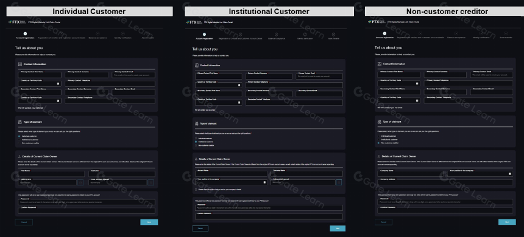Click the FTX logo in the Individual Customer form

18,22
